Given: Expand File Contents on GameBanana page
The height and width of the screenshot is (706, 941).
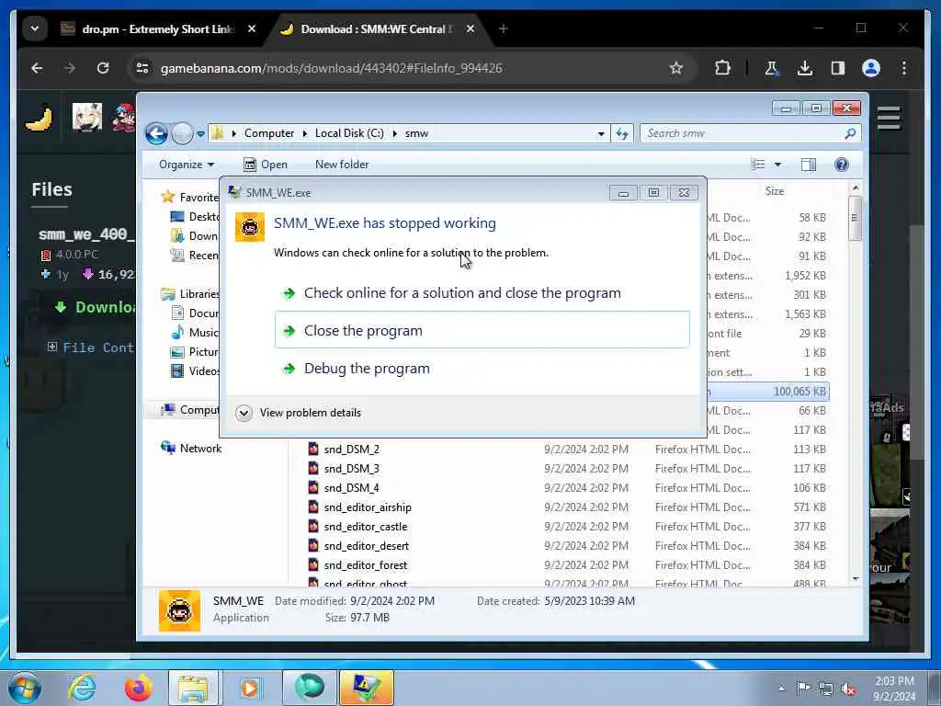Looking at the screenshot, I should click(x=91, y=347).
